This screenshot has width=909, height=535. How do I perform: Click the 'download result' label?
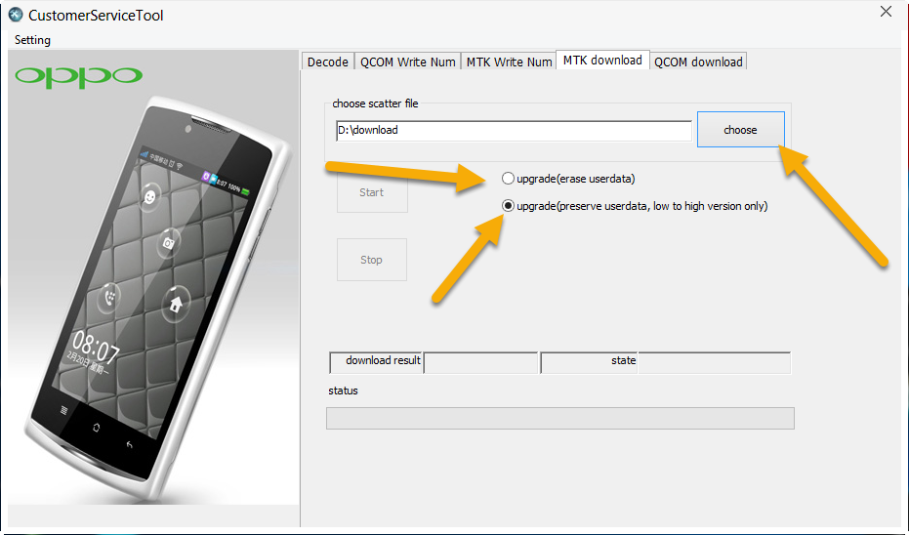pos(383,360)
